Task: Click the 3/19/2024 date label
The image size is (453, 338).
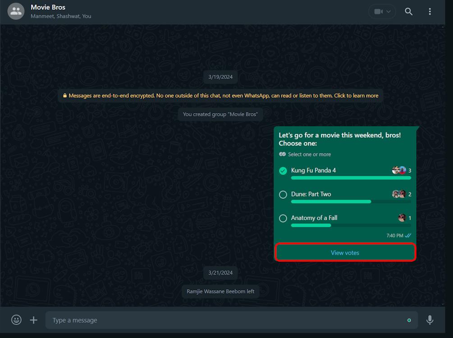Action: click(x=220, y=77)
